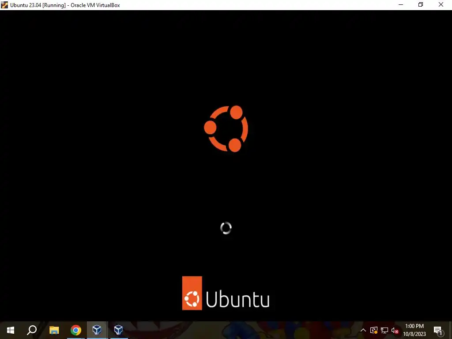
Task: Click the muted volume tray icon
Action: click(395, 330)
